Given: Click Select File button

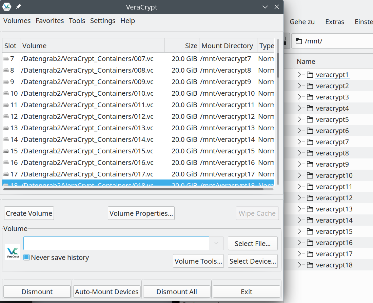Looking at the screenshot, I should (253, 244).
